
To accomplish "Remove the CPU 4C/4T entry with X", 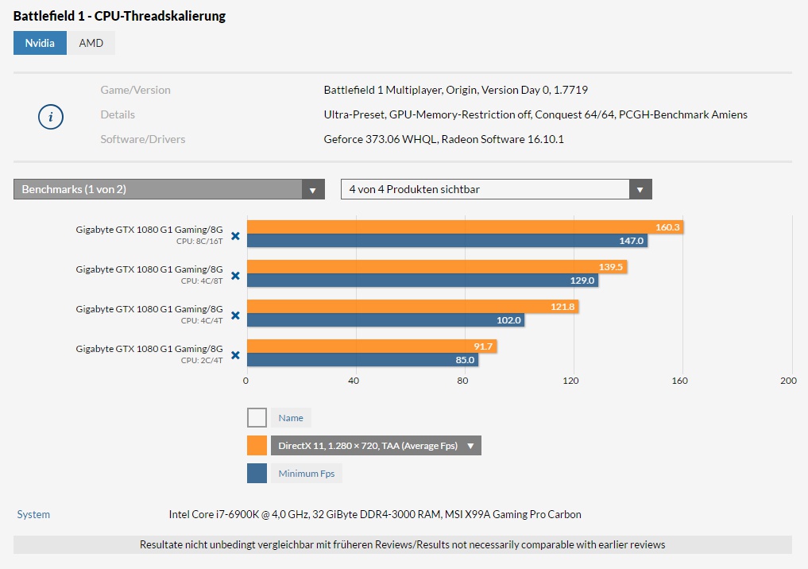I will [235, 315].
